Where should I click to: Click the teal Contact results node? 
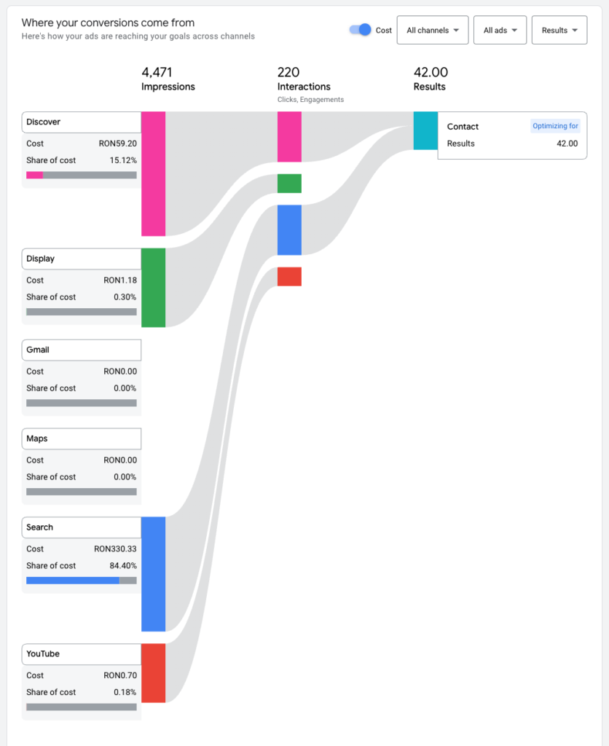tap(425, 131)
